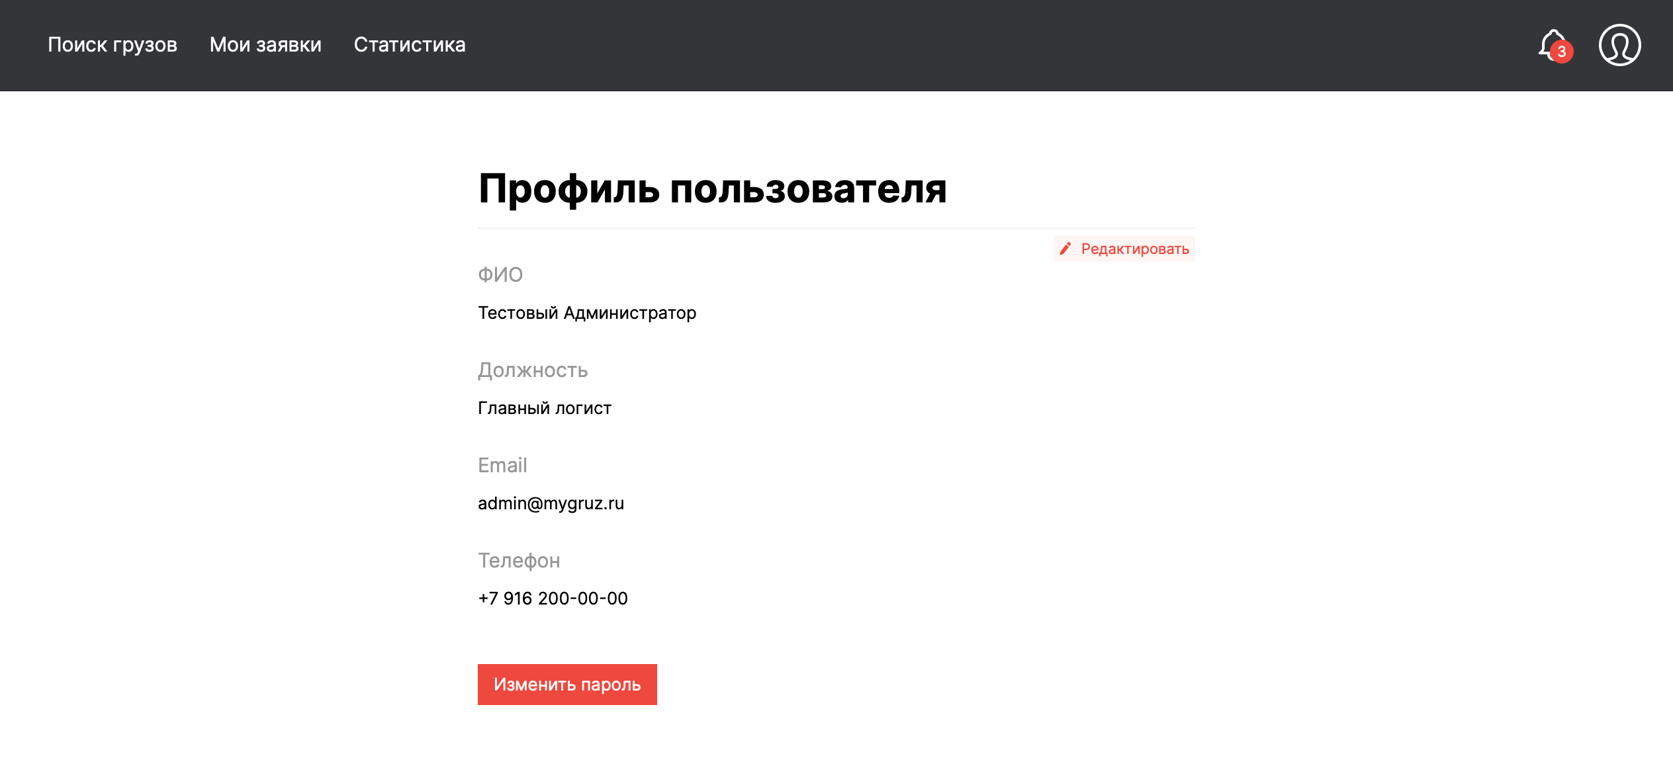Click the name Тестовый Администратор
The image size is (1673, 758).
pyautogui.click(x=587, y=313)
